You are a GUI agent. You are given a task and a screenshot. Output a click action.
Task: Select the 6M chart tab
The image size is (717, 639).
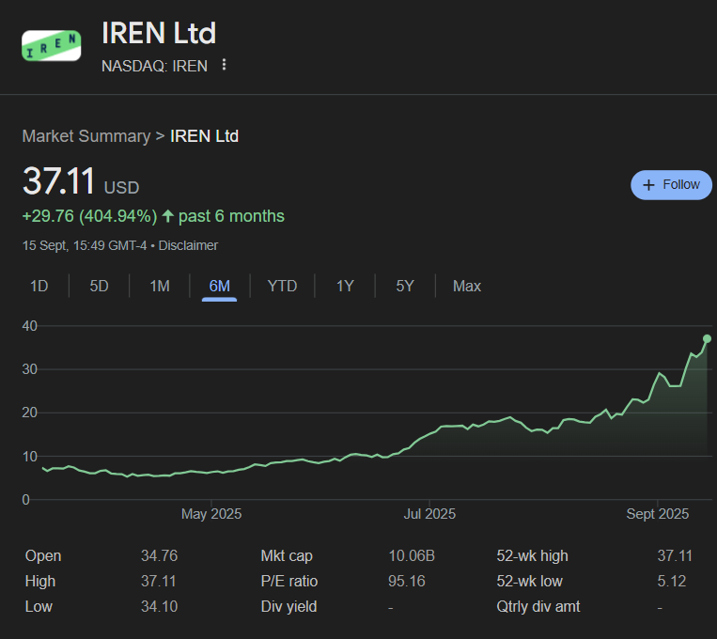point(220,287)
